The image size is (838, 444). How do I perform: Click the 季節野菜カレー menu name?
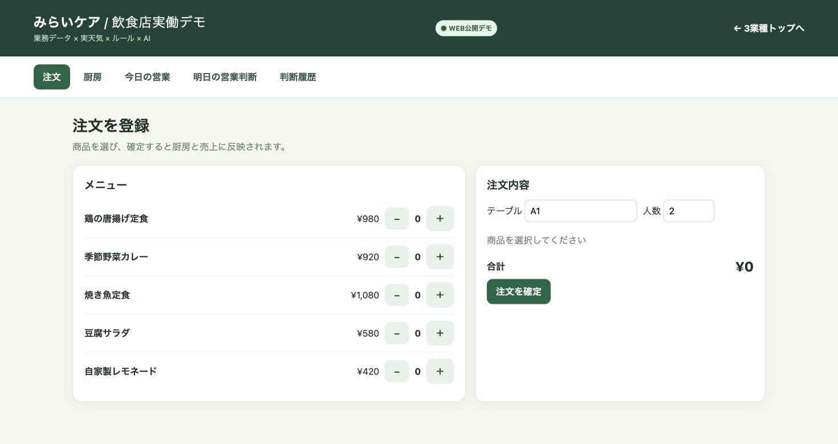[116, 257]
